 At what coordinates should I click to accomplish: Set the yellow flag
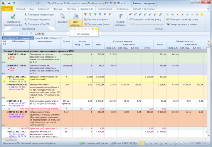90,15
